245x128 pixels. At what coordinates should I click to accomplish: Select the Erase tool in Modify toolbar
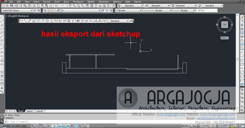coord(242,17)
